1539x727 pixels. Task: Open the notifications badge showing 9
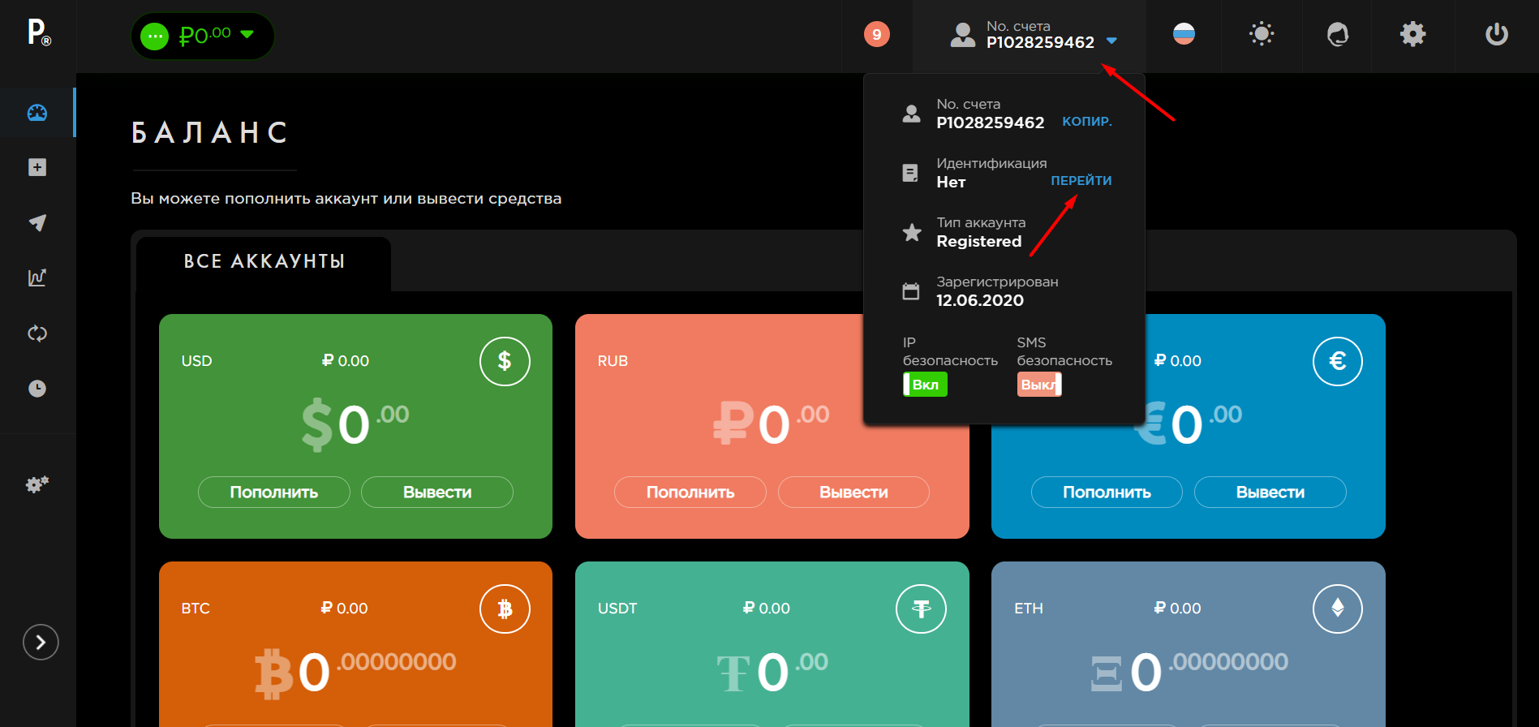click(877, 34)
